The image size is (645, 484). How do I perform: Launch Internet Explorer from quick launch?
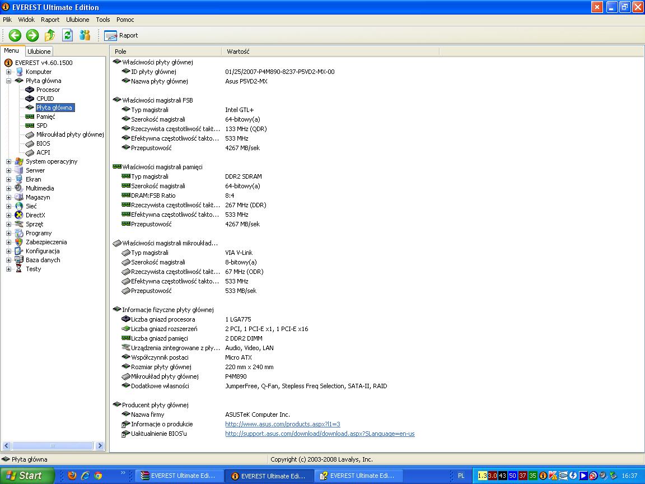(x=85, y=476)
